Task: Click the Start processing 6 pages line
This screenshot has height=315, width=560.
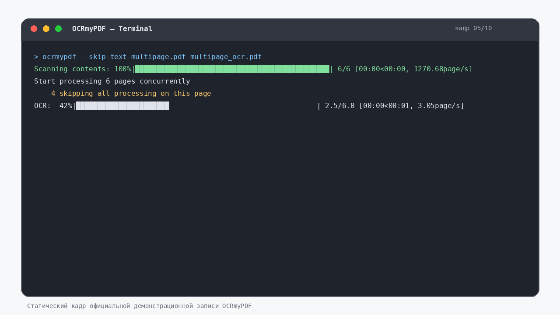Action: tap(112, 81)
